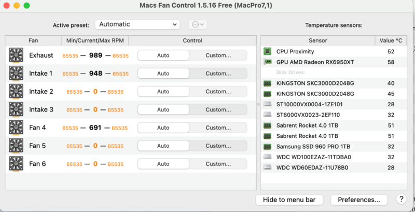
Task: Click the Value °C column header
Action: pyautogui.click(x=391, y=40)
